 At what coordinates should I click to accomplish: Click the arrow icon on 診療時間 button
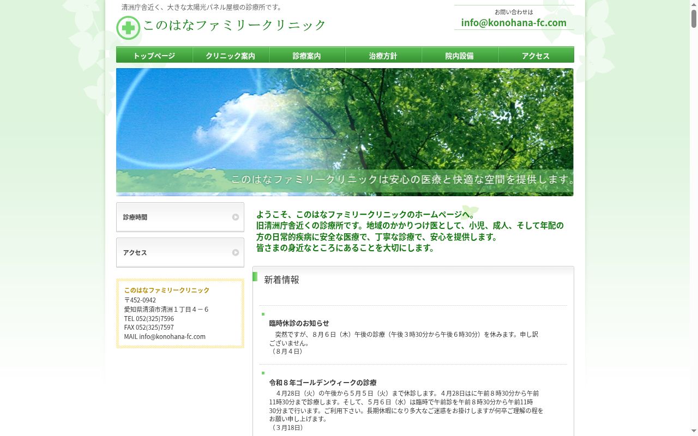(236, 217)
